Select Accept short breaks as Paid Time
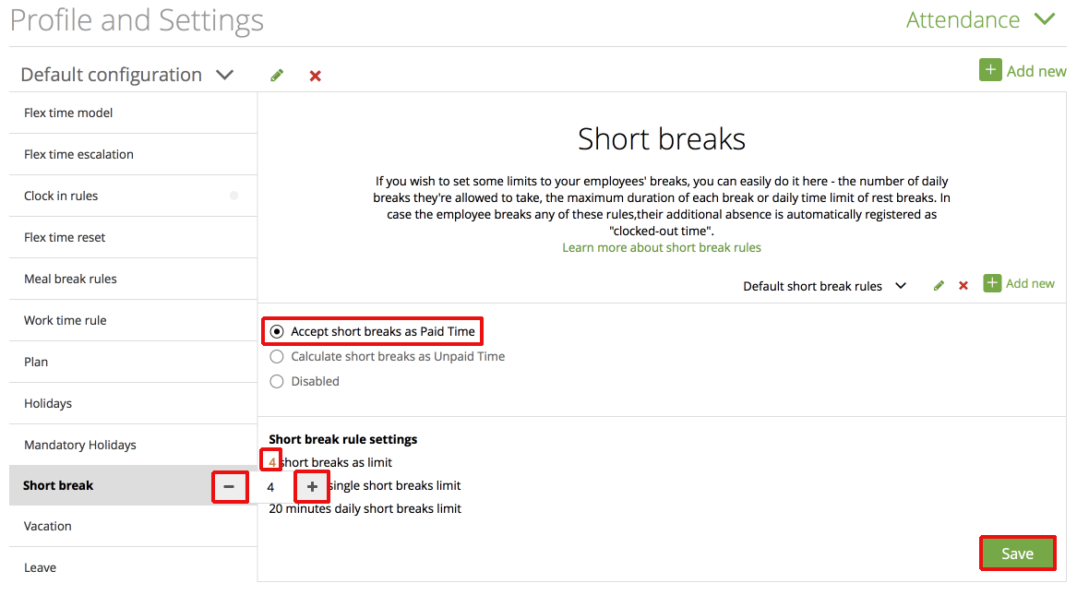 277,330
